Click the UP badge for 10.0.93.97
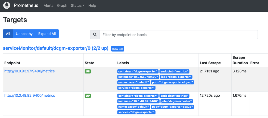268x118 pixels. click(x=88, y=71)
